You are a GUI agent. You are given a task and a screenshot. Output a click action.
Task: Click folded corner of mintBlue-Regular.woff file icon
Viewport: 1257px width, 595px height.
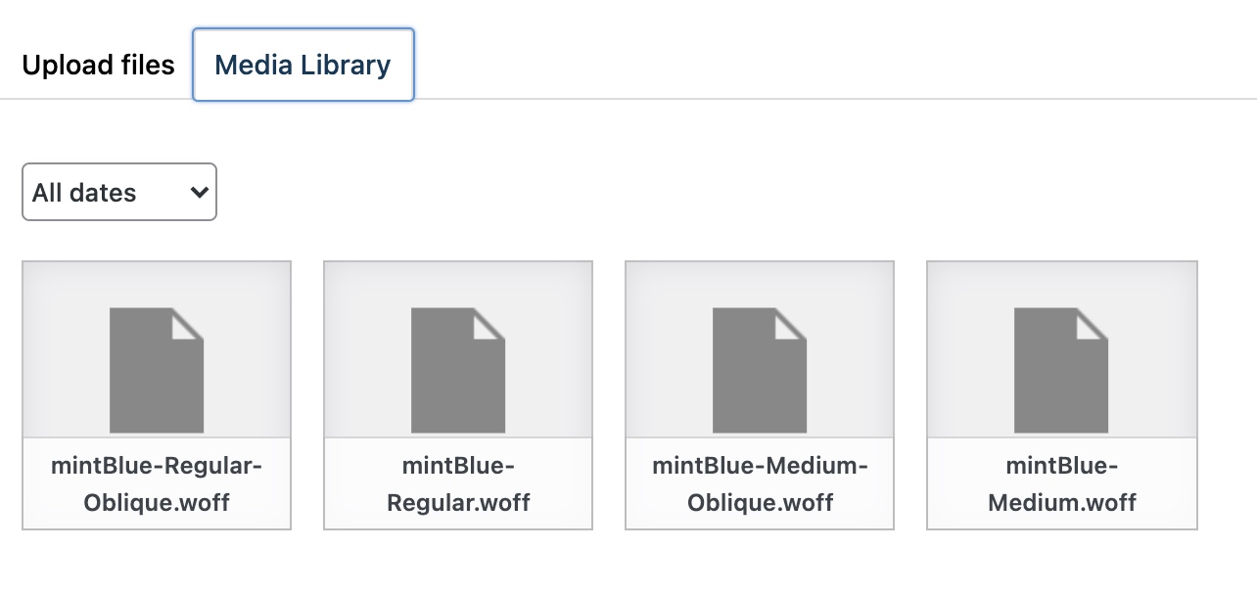point(488,325)
